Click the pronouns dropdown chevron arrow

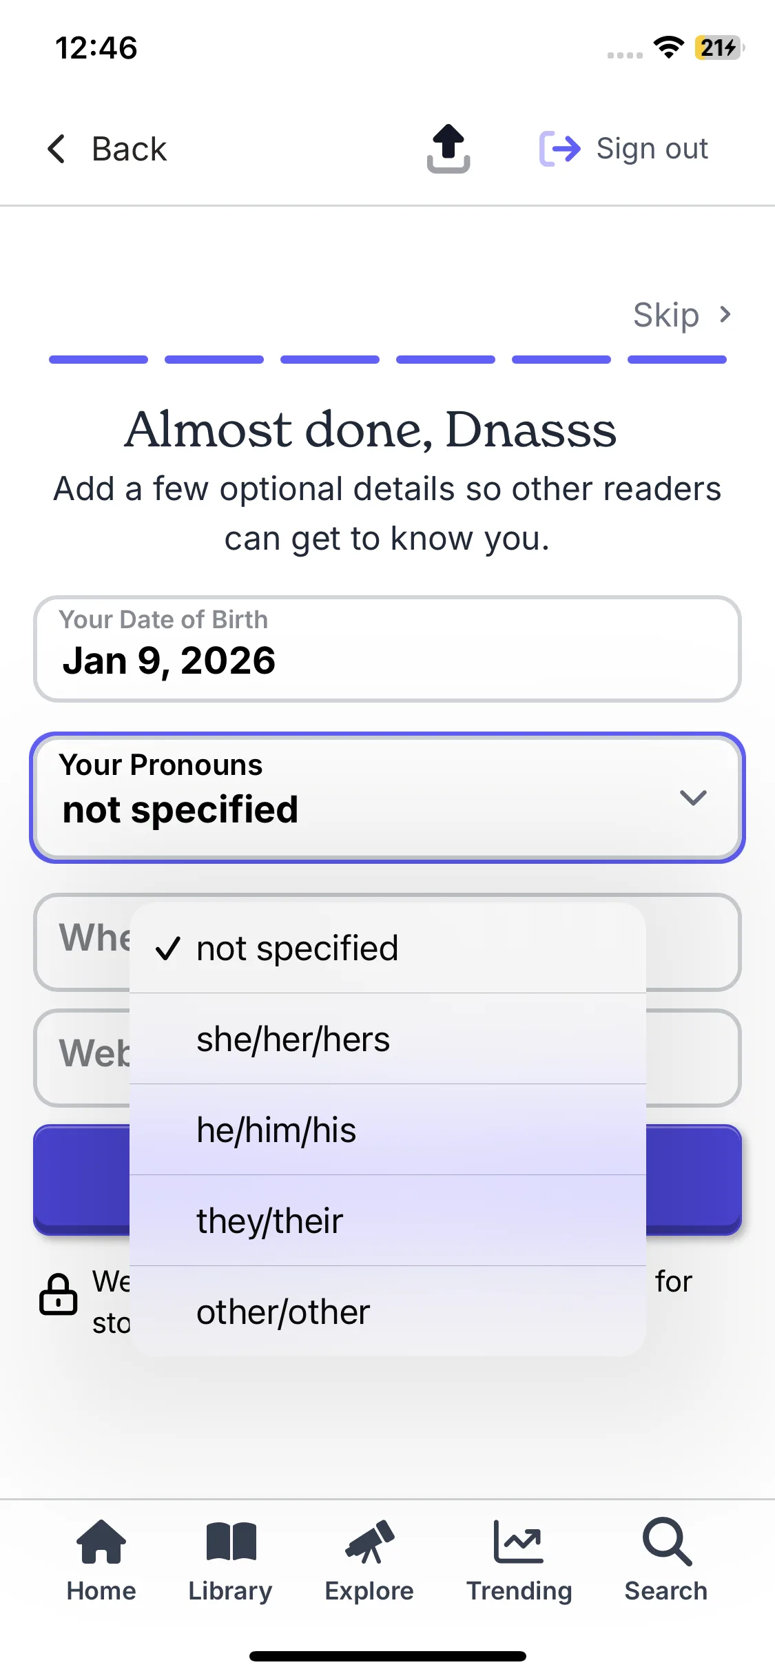[693, 798]
